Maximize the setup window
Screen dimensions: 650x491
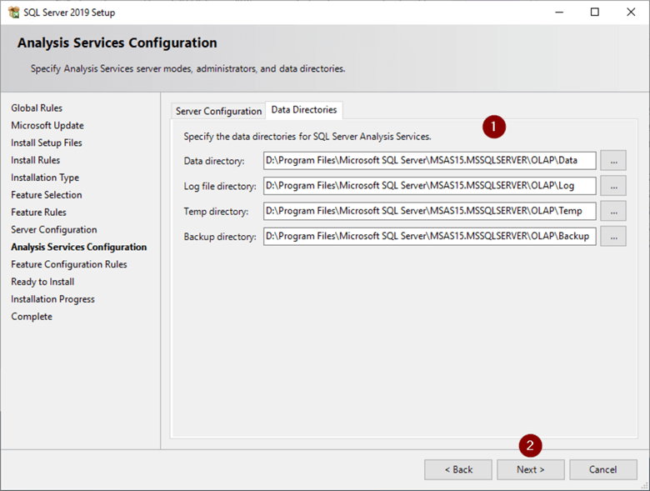tap(594, 13)
